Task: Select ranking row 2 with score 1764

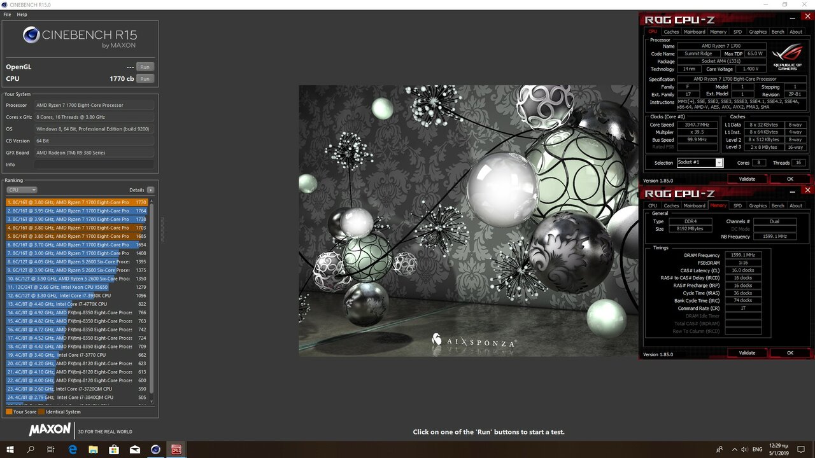Action: [77, 211]
